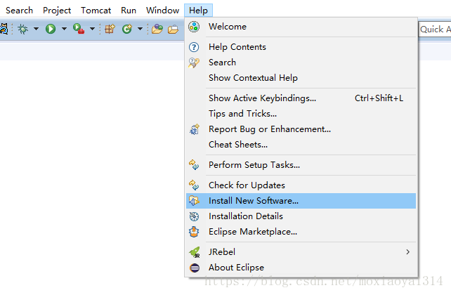Click the Quick Access search field
The image size is (451, 295).
(x=435, y=29)
